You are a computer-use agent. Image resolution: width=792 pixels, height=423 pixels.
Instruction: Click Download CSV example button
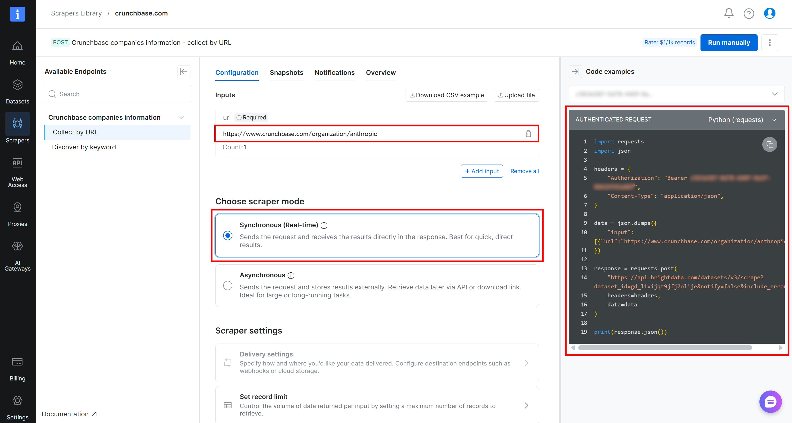pos(447,95)
